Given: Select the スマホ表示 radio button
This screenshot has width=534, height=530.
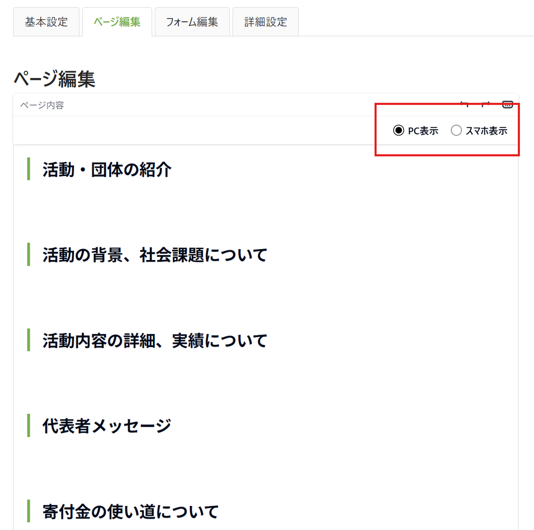Looking at the screenshot, I should click(x=456, y=130).
